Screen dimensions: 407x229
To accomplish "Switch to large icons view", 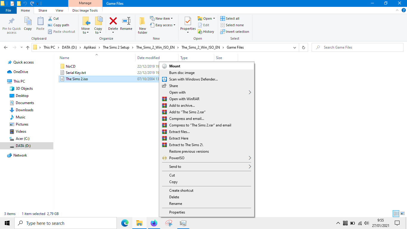I will [x=403, y=213].
